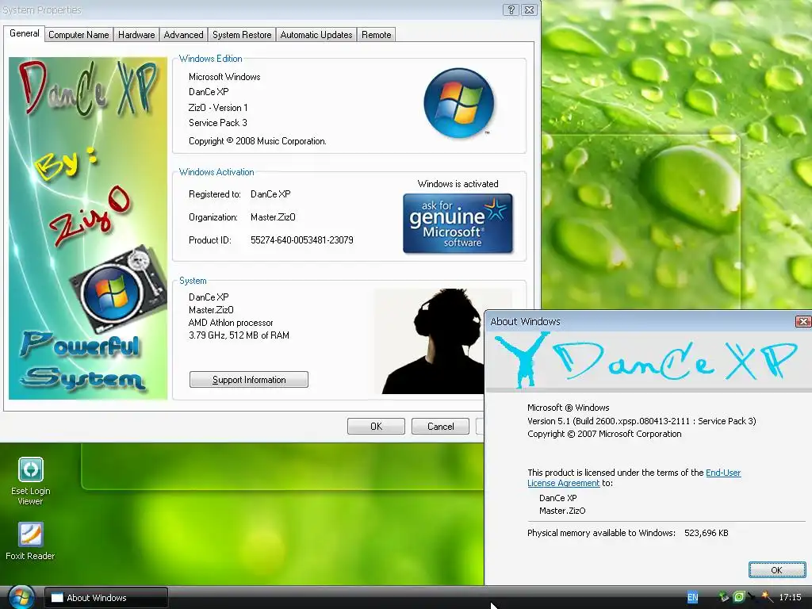
Task: Click the AMD Athlon processor text
Action: coord(231,323)
